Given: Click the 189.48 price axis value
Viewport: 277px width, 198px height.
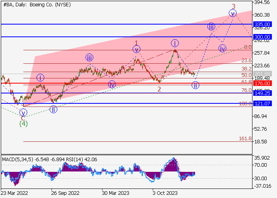Looking at the screenshot, I should click(x=262, y=78).
